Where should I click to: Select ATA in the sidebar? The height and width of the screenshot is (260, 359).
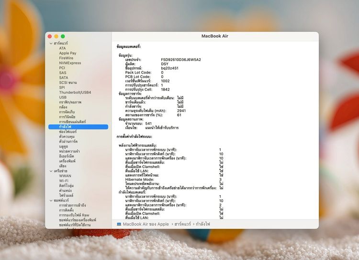tap(62, 48)
